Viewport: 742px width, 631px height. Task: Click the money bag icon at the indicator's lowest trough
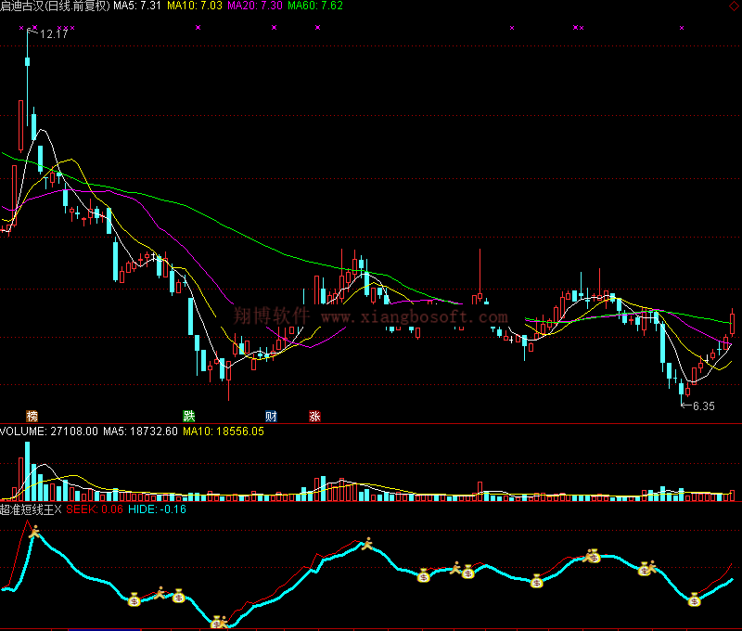click(x=216, y=621)
